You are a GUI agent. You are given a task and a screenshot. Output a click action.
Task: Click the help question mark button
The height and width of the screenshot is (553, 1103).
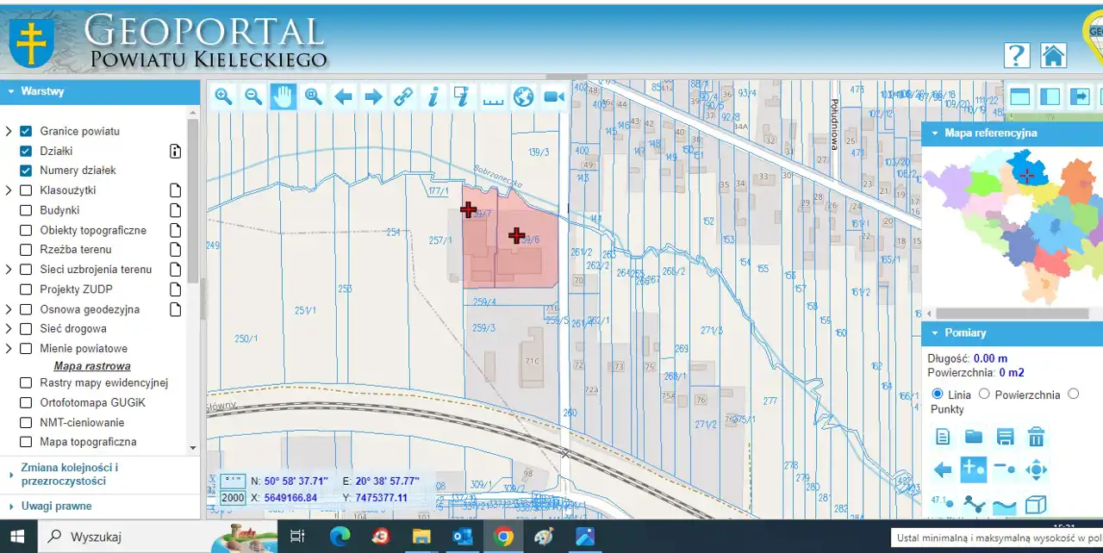coord(1017,56)
